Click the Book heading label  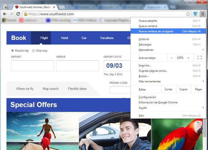(19, 38)
